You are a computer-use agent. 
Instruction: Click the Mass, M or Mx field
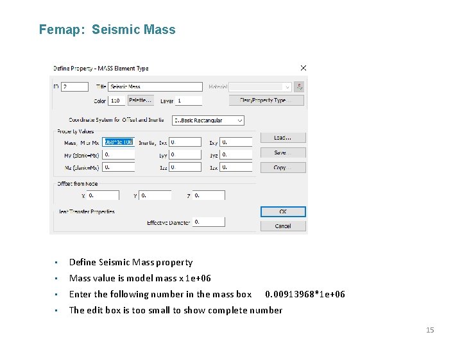pos(119,142)
